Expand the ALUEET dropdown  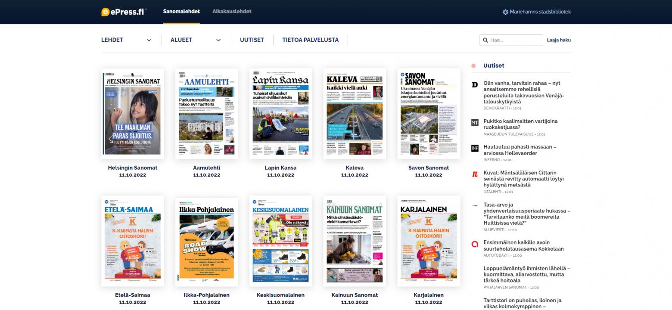pyautogui.click(x=196, y=40)
